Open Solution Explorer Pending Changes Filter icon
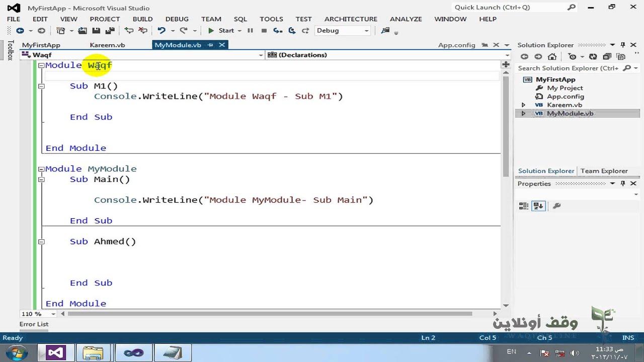Image resolution: width=644 pixels, height=362 pixels. pos(572,57)
